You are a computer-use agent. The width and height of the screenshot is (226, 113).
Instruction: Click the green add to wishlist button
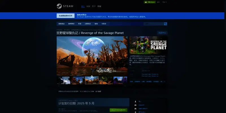pos(118,110)
